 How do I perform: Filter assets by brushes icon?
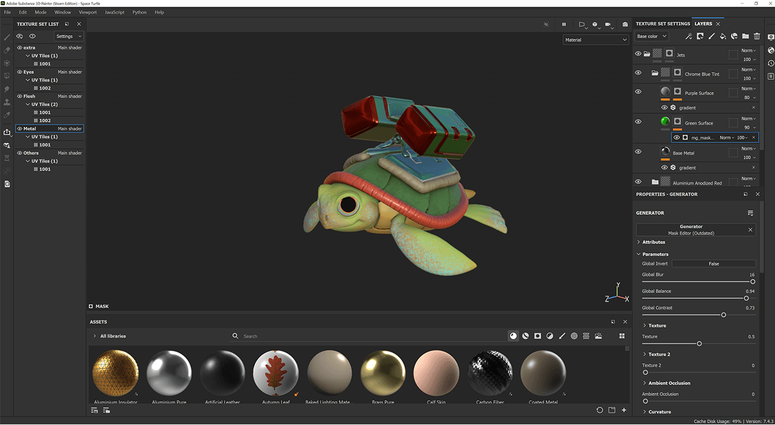point(562,336)
